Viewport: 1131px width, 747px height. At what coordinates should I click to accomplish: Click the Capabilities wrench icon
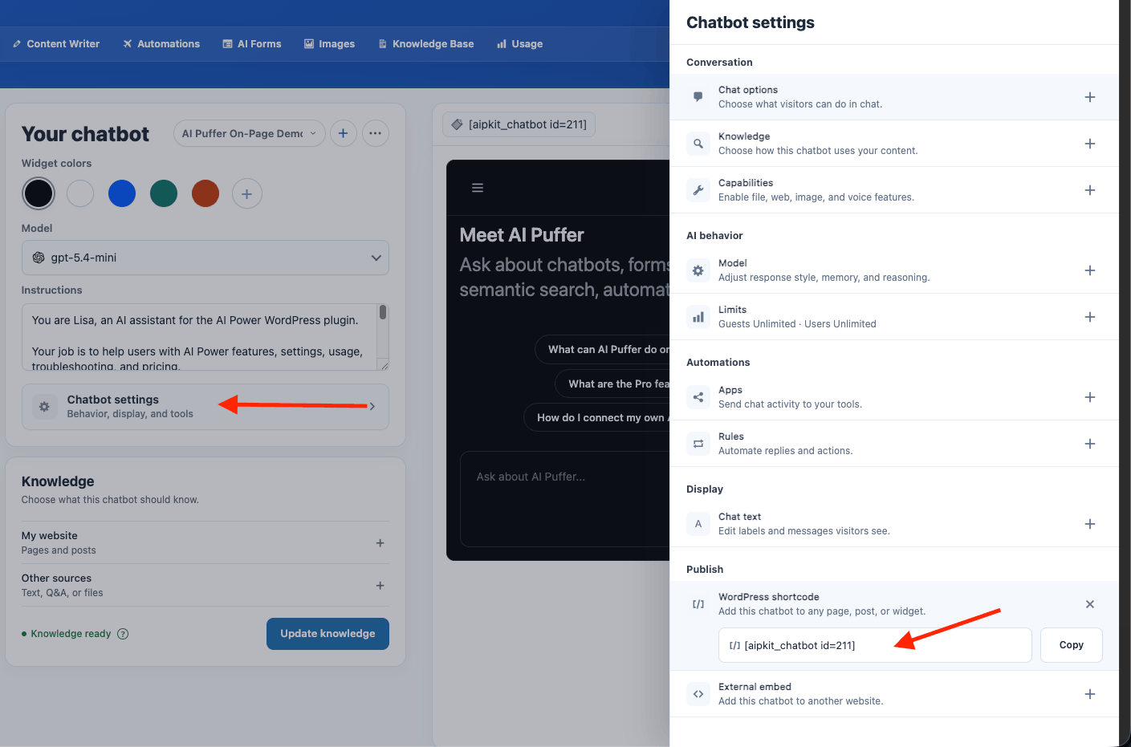[698, 190]
